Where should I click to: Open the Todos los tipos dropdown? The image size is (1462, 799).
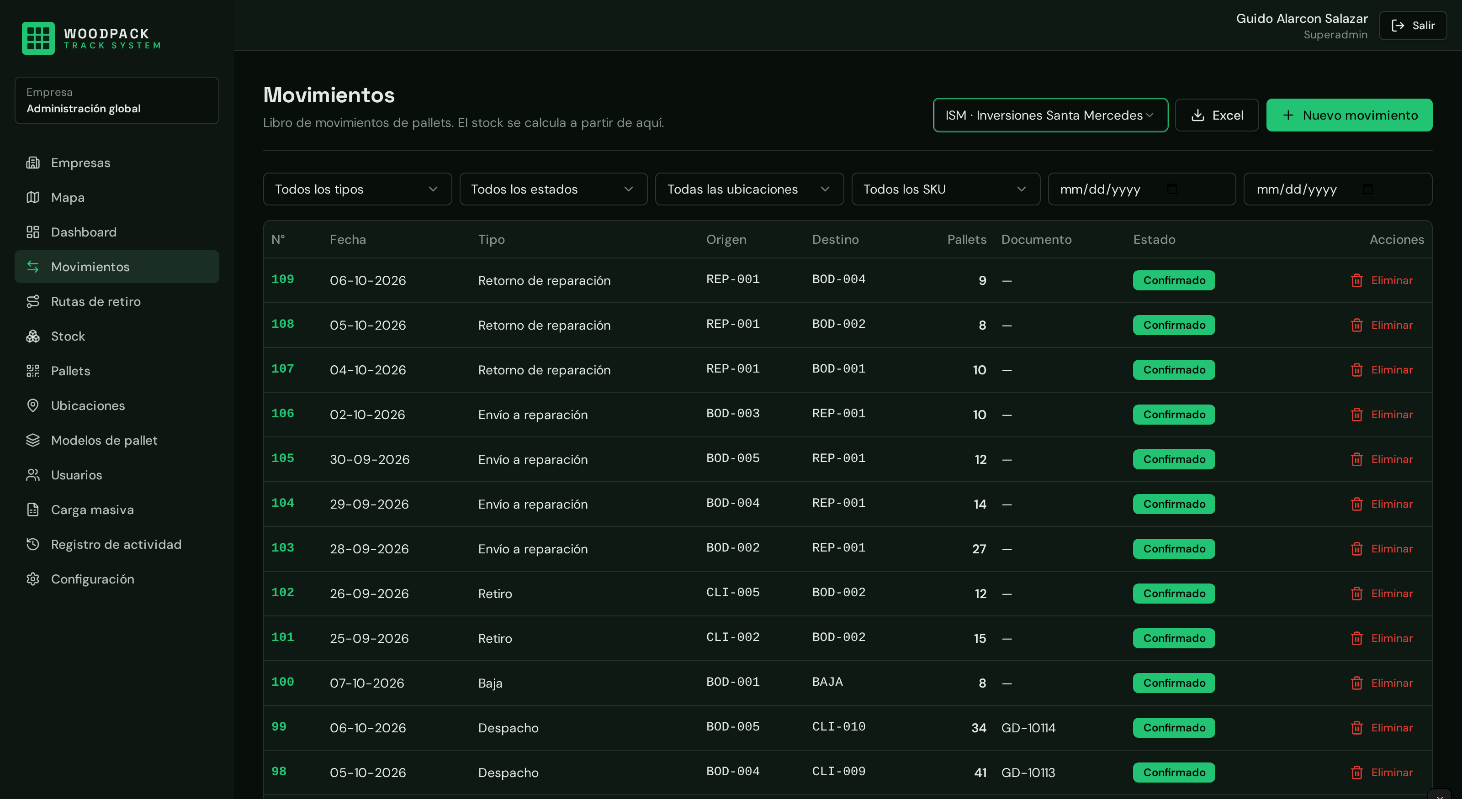(358, 189)
